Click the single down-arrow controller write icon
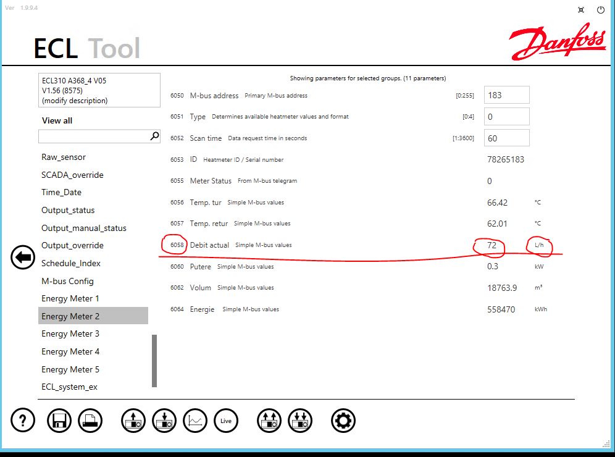 point(164,421)
